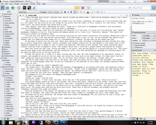Click the highlight color marker
Viewport: 156px width, 125px height.
(x=92, y=12)
